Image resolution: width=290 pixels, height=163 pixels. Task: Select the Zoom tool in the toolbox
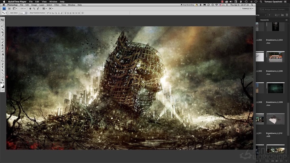[2, 80]
